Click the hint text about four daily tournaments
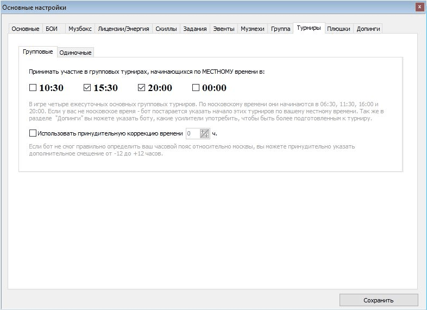 click(x=206, y=111)
